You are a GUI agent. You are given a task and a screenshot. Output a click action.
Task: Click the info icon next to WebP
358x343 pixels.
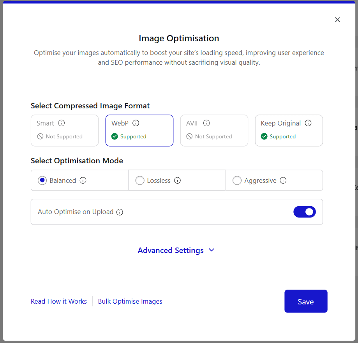[x=136, y=123]
